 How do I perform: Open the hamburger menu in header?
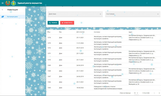pos(3,3)
